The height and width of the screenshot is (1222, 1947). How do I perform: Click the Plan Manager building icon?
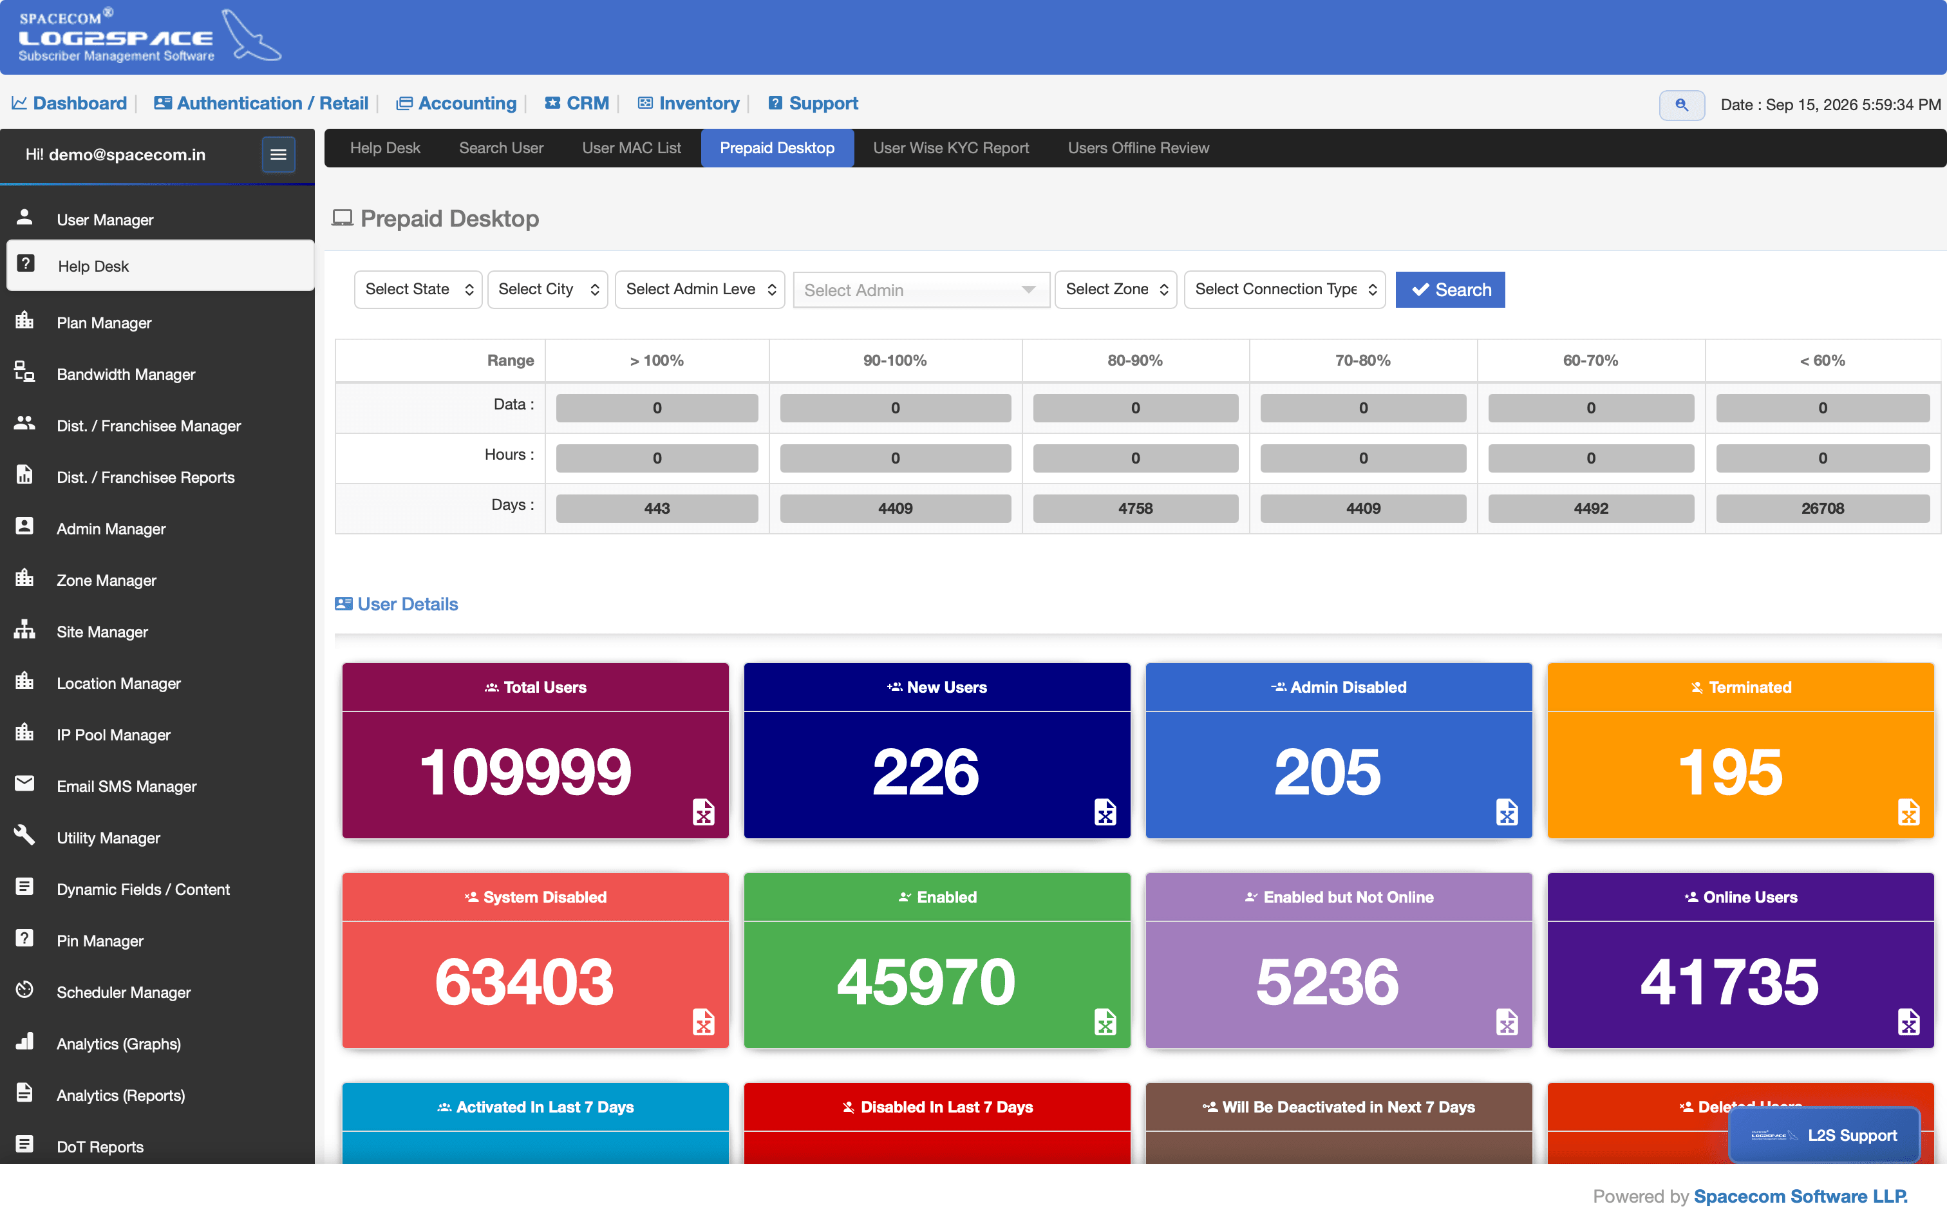[24, 320]
